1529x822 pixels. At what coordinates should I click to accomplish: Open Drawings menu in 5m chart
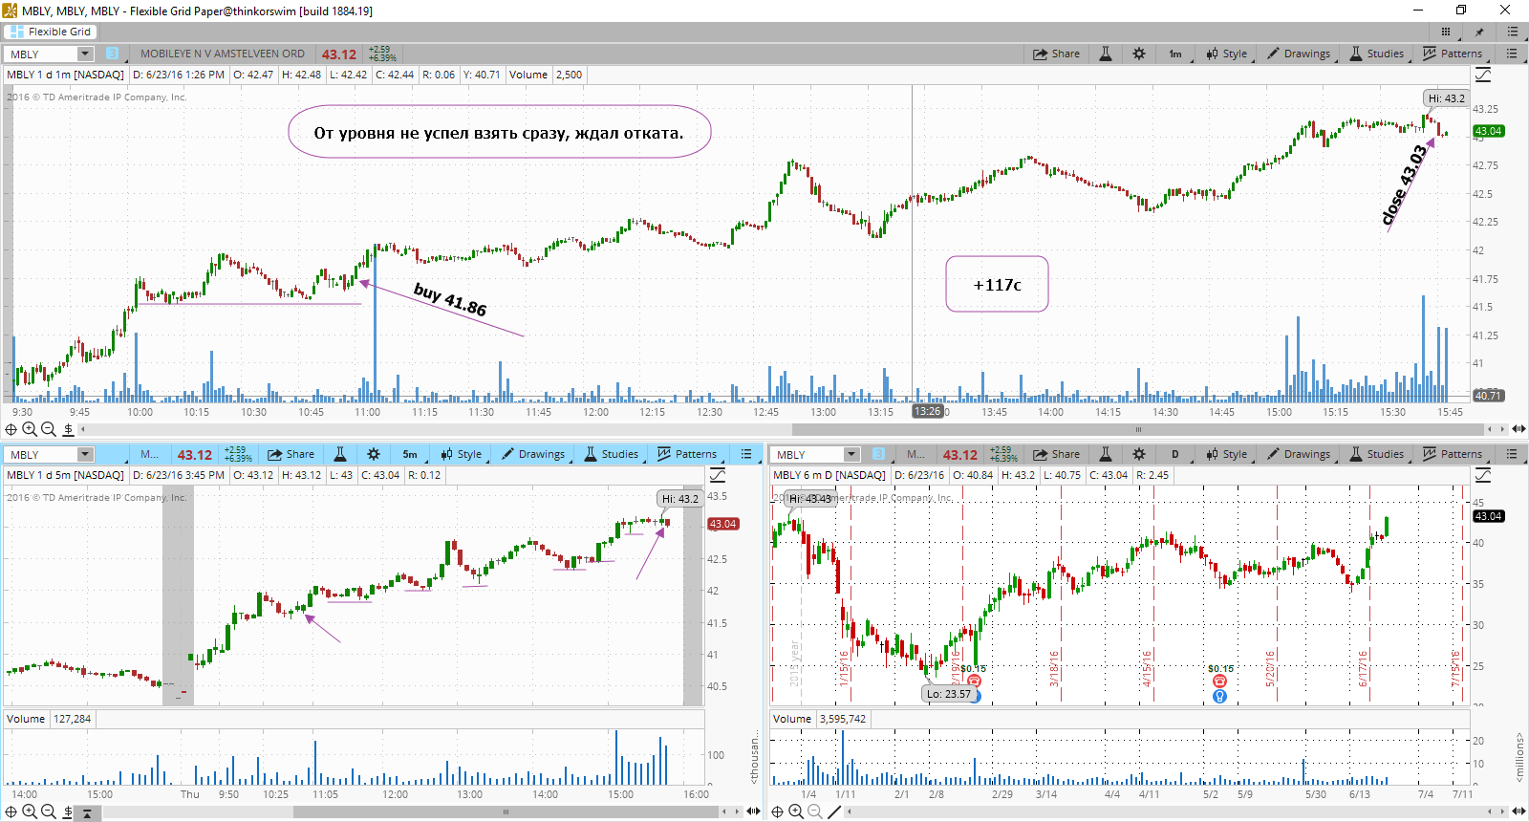tap(533, 454)
